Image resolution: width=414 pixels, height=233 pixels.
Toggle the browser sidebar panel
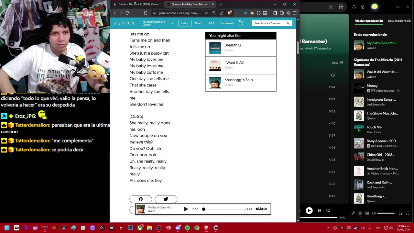(275, 13)
